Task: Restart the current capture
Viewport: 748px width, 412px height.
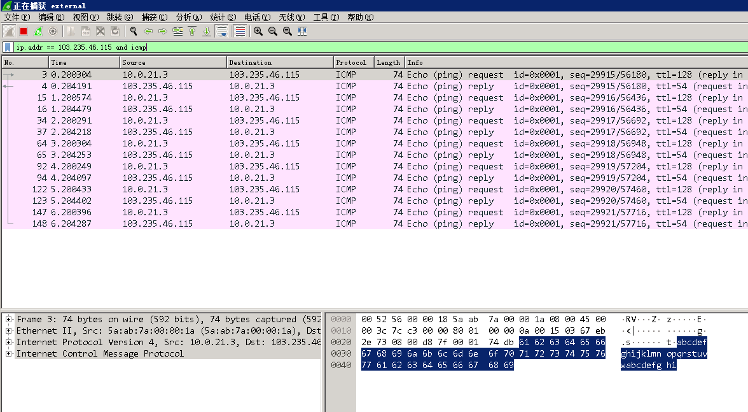Action: click(x=38, y=31)
